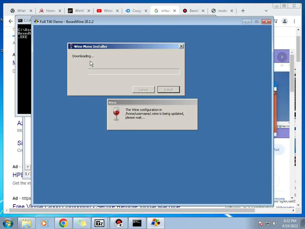Click the Action Center flag tray icon
305x229 pixels.
click(260, 223)
